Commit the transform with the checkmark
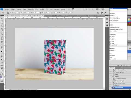131x98 pixels. [105, 13]
